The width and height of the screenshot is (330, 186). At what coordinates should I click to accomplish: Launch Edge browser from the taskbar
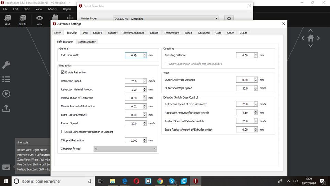124,181
